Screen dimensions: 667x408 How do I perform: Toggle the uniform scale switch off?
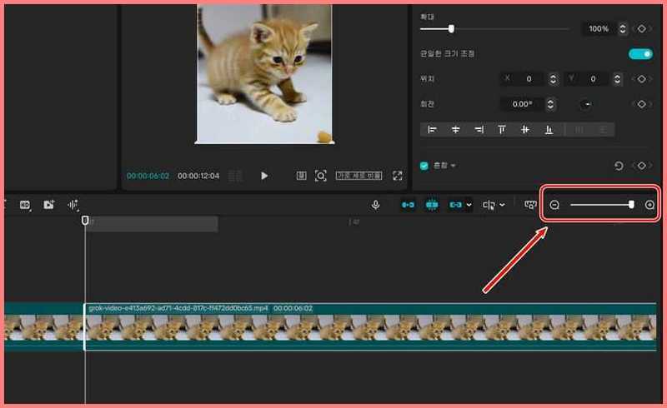[640, 53]
